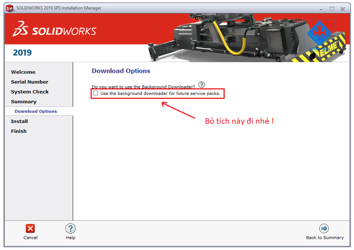Jump to the Summary step
354x250 pixels.
pyautogui.click(x=24, y=102)
